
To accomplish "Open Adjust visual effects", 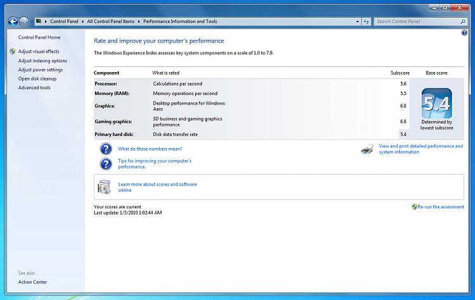I will (39, 51).
